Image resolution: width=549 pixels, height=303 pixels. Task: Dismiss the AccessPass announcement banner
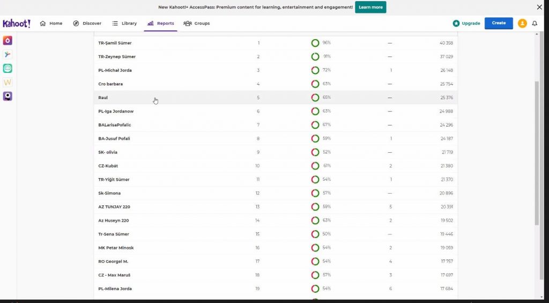(x=539, y=8)
